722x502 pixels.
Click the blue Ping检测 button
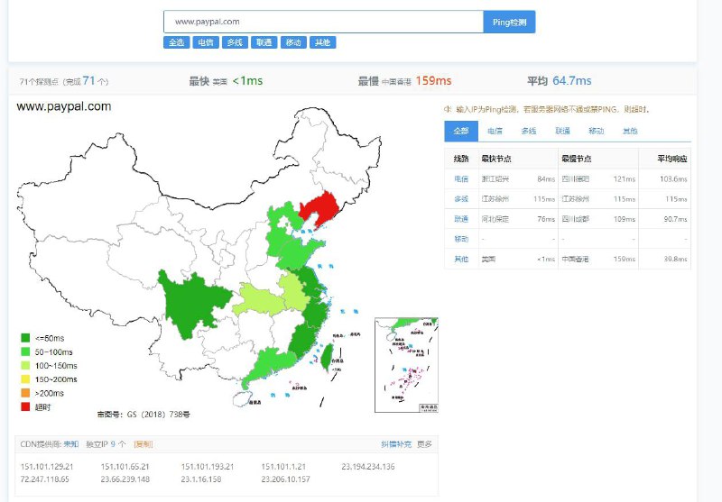click(509, 22)
